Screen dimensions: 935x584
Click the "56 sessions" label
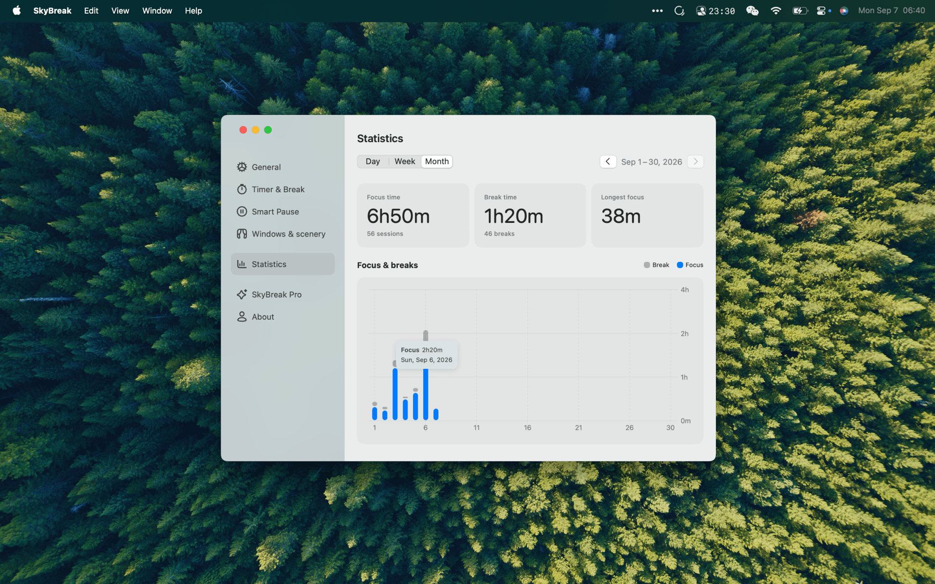click(385, 234)
